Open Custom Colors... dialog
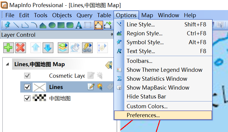 click(x=163, y=106)
